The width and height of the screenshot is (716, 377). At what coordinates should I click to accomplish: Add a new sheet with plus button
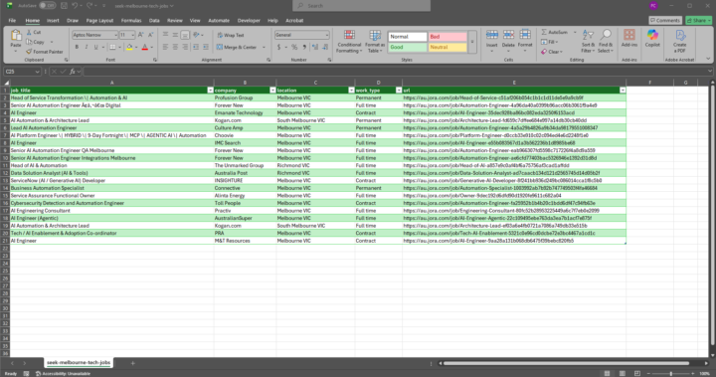[133, 363]
